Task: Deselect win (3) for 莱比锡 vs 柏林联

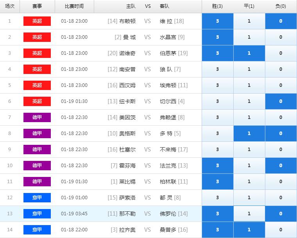Action: click(x=217, y=182)
